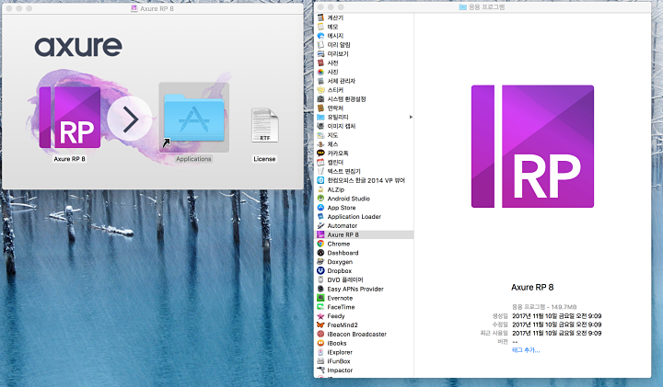Select the Easy APNs Provider icon

[x=320, y=289]
